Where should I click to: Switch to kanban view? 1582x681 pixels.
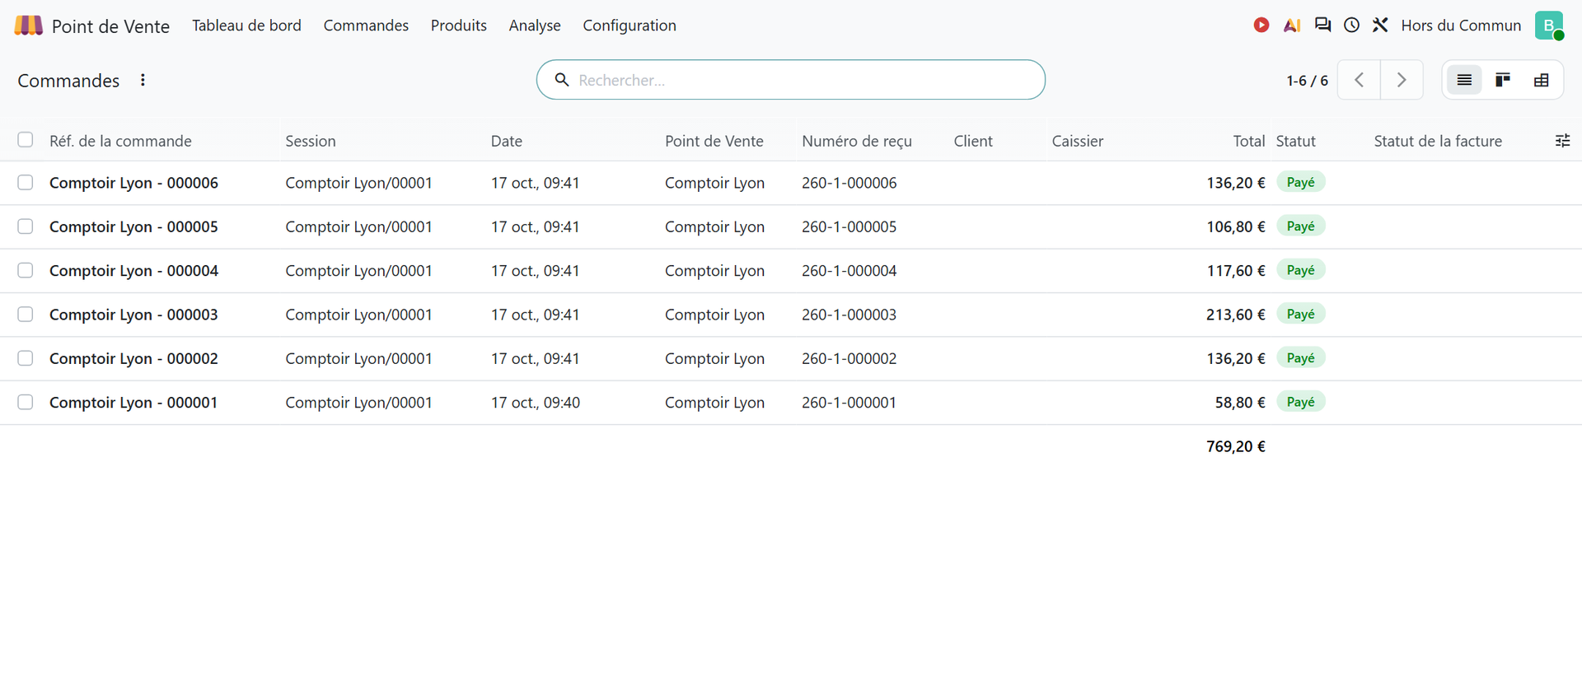[1503, 80]
